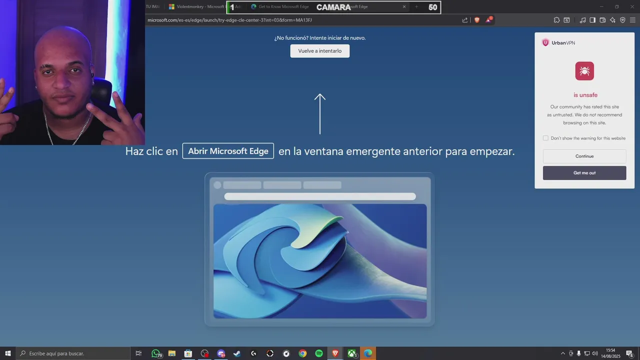Open Xbox app from the taskbar

[351, 353]
